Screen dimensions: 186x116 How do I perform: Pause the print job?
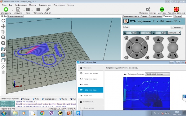coord(28,10)
